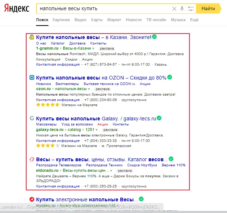
Task: Click the Найти search button
Action: click(x=208, y=8)
